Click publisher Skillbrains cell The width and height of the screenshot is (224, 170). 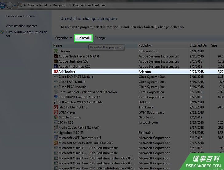(146, 132)
